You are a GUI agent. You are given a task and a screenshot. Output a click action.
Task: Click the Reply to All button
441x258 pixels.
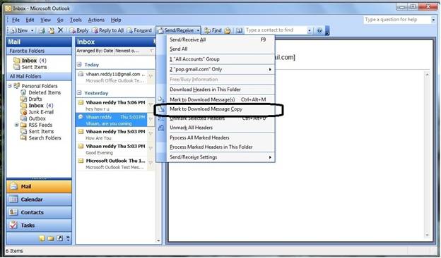(108, 30)
